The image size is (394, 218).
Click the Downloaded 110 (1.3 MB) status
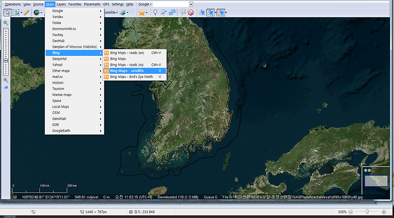[x=178, y=197]
